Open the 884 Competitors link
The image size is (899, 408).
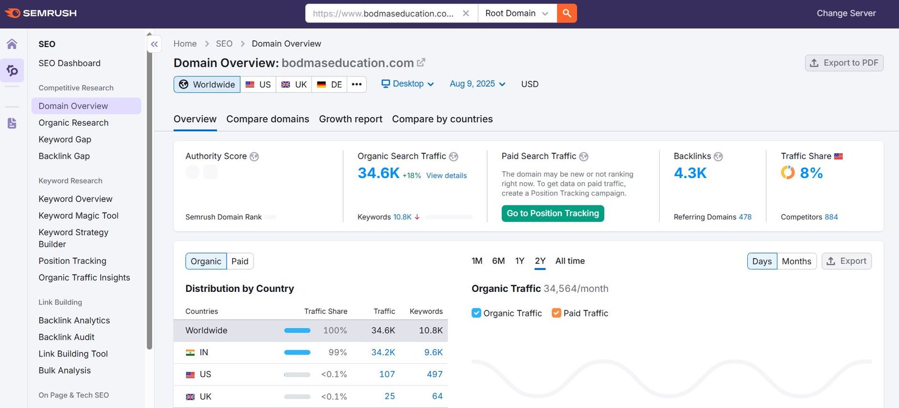pyautogui.click(x=831, y=217)
